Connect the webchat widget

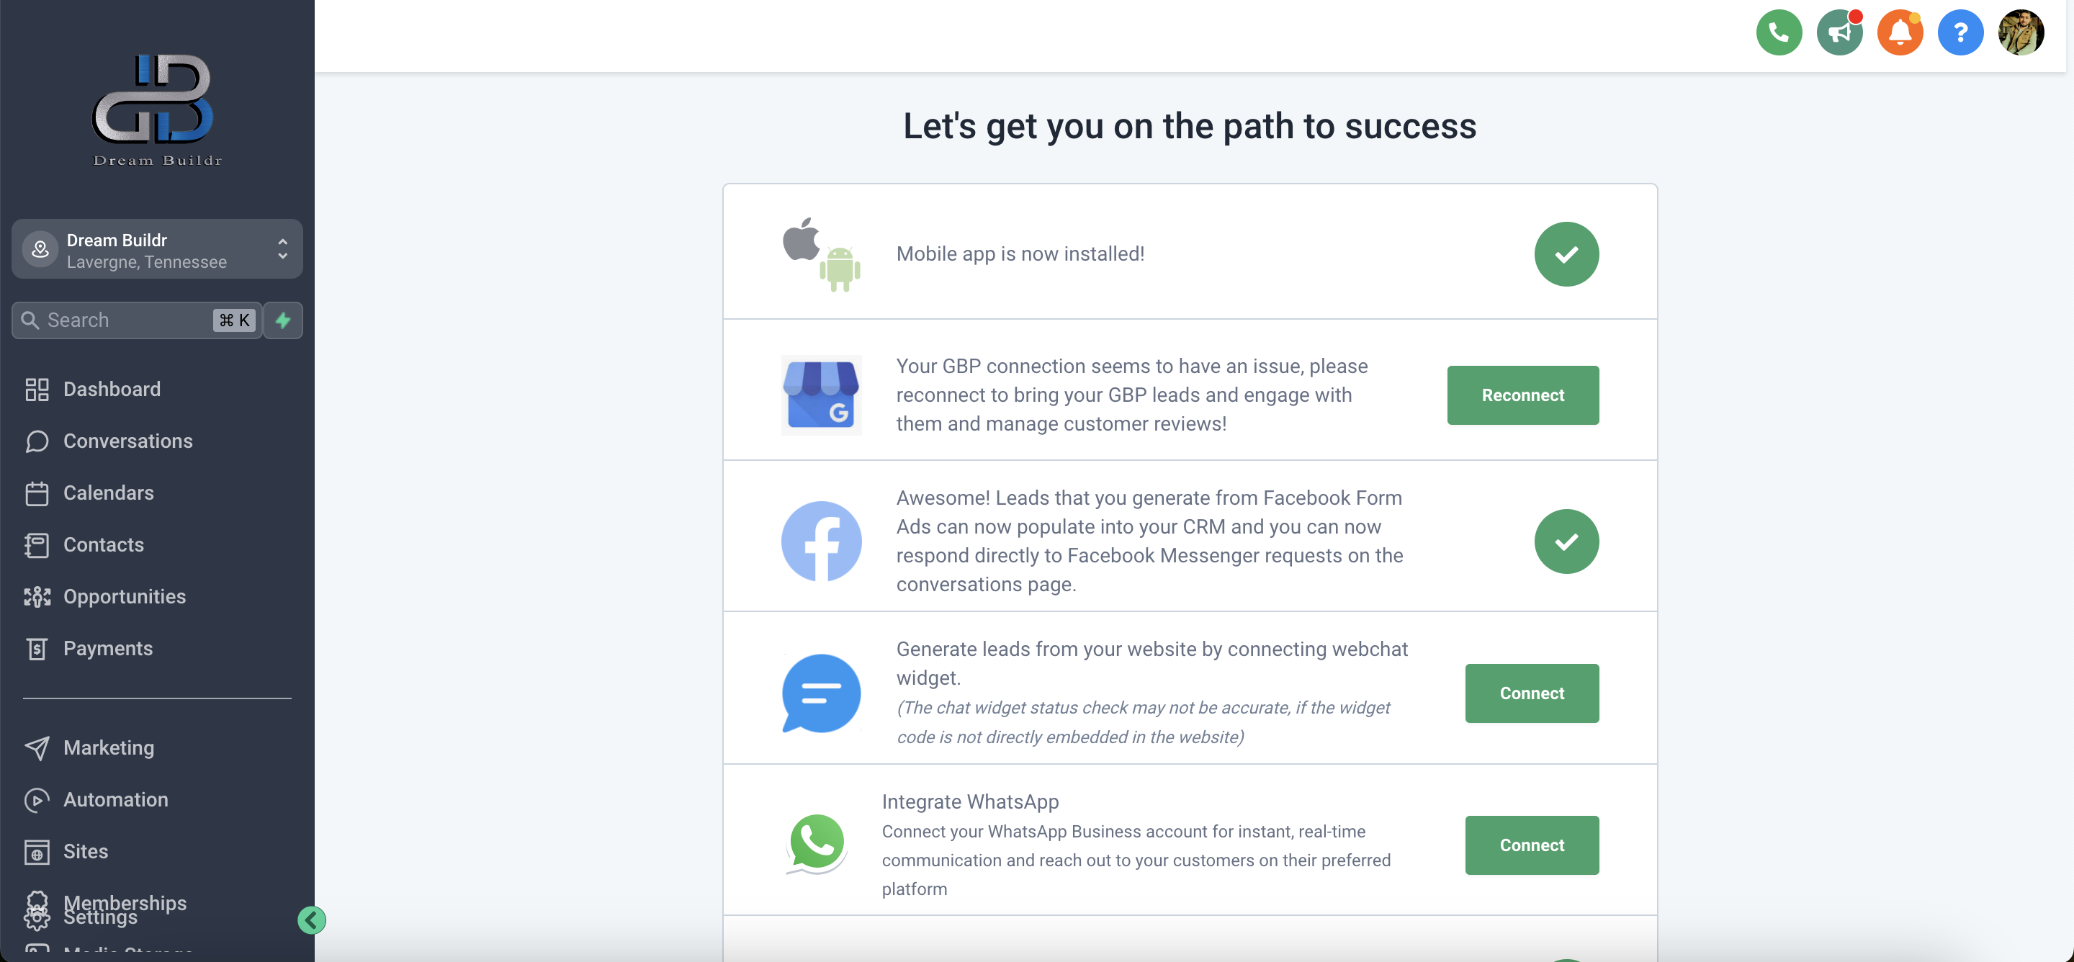coord(1531,693)
